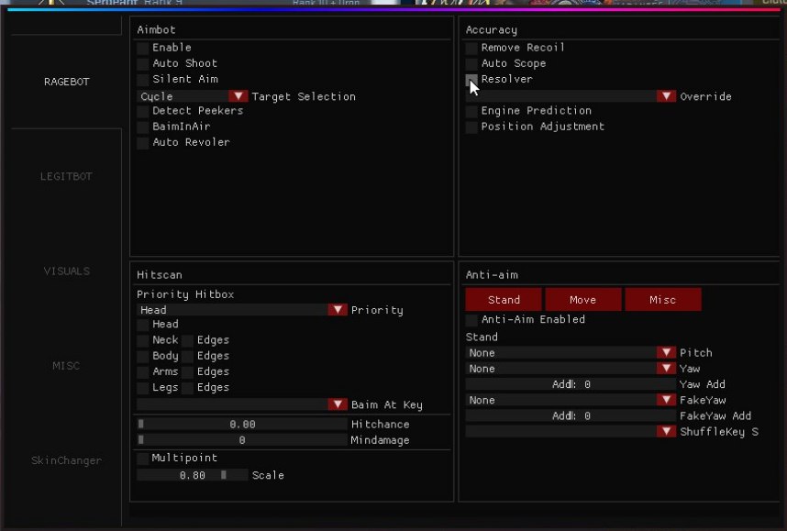Screen dimensions: 787x531
Task: Click the Hitchance slider
Action: [242, 425]
